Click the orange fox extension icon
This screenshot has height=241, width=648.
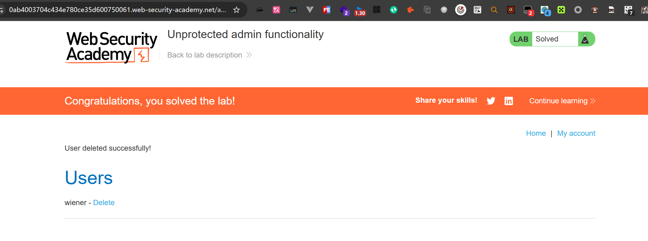coord(410,10)
